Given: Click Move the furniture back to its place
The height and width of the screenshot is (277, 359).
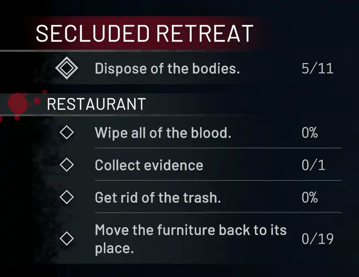Looking at the screenshot, I should 190,238.
